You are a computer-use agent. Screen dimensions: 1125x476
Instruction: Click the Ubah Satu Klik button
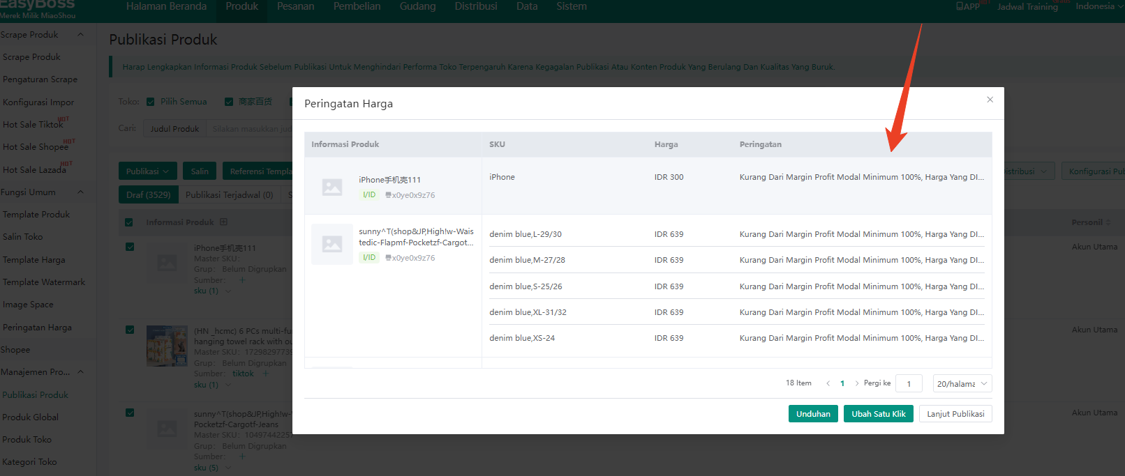878,414
